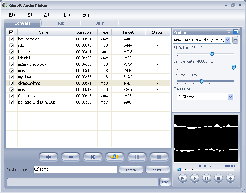The width and height of the screenshot is (246, 193).
Task: Click the Destination path input field
Action: 75,169
